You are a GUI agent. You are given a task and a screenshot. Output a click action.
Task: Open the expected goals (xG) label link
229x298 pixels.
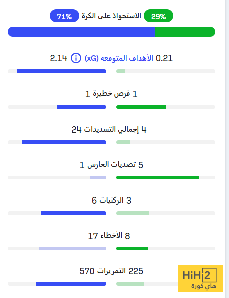pyautogui.click(x=119, y=58)
